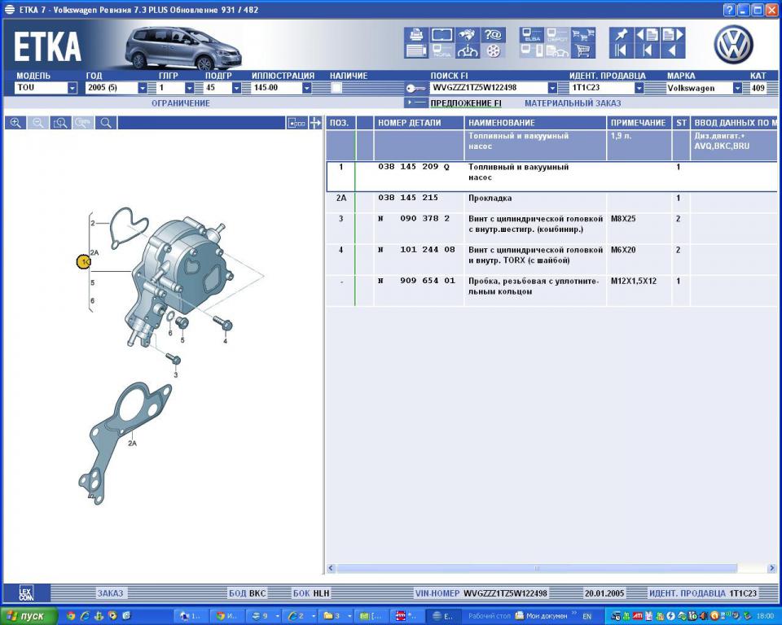Click the plain magnifier icon
782x625 pixels.
point(106,123)
